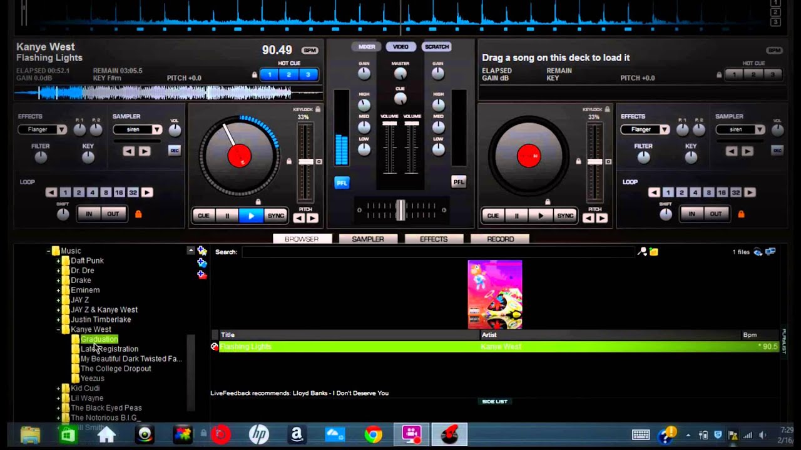
Task: Click the search input field
Action: tap(438, 252)
